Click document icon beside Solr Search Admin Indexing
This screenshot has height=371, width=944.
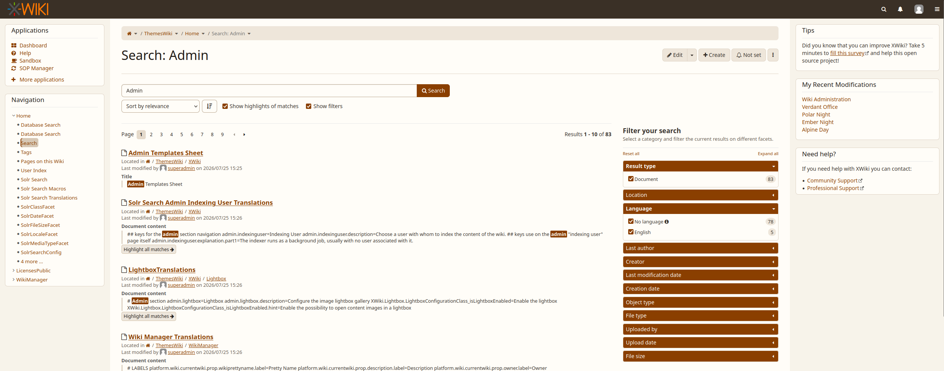[124, 203]
